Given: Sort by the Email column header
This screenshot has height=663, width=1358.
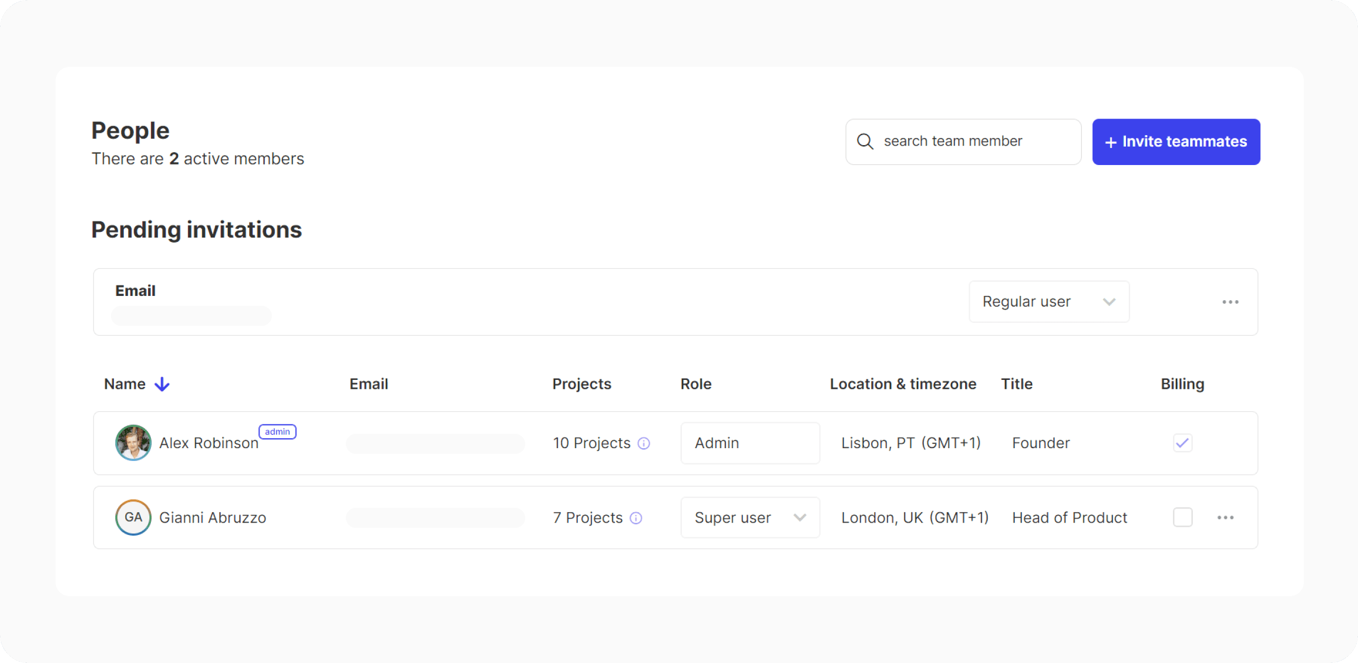Looking at the screenshot, I should point(369,384).
